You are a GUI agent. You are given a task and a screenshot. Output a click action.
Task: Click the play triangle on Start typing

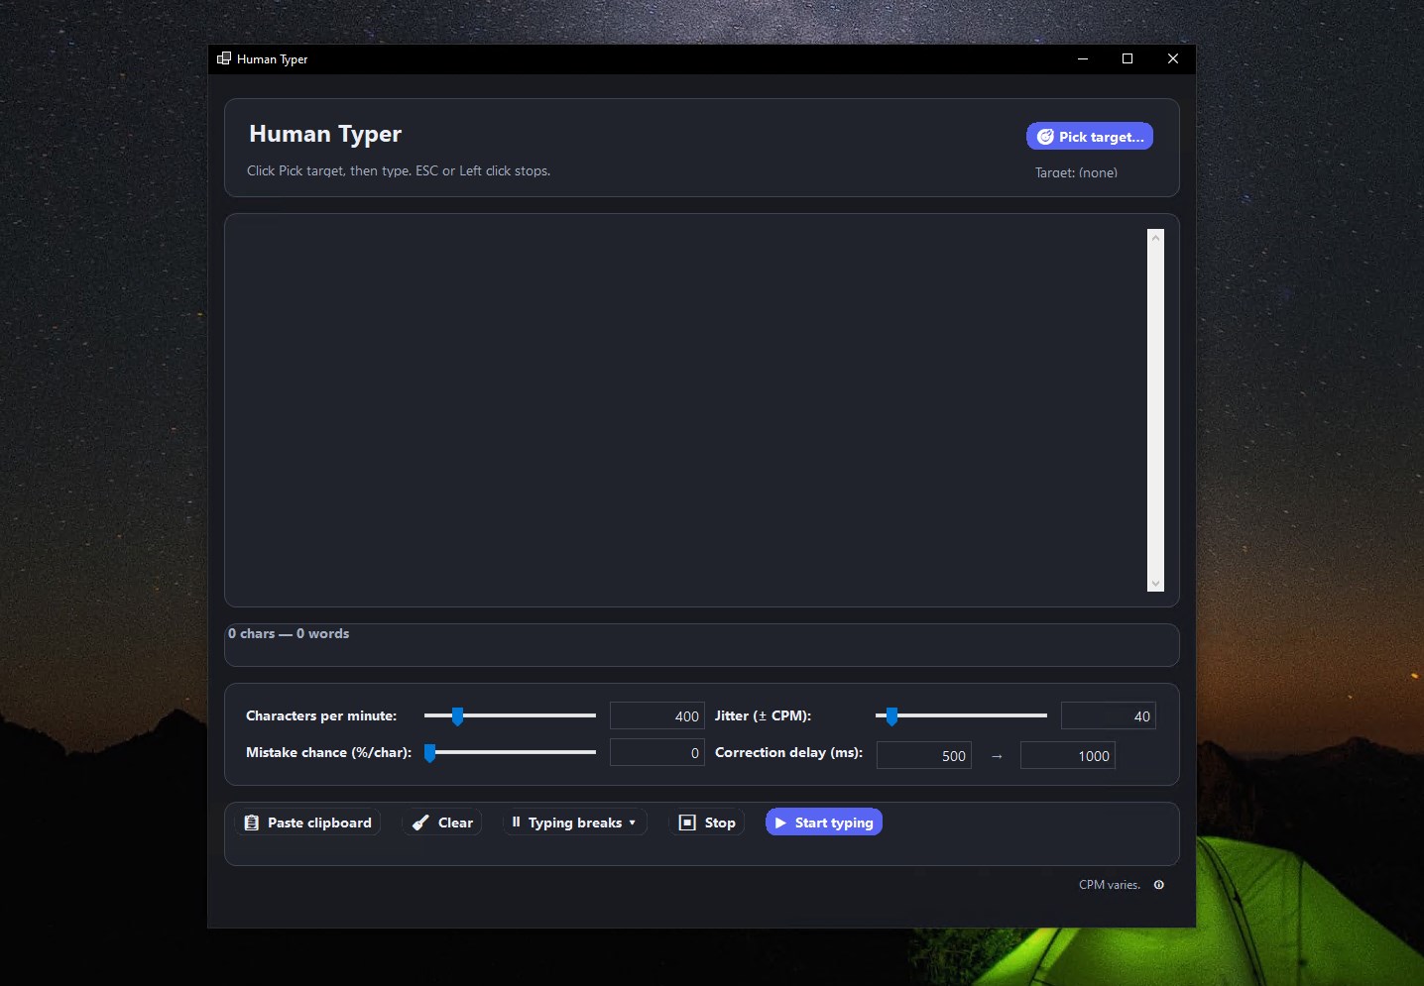[x=782, y=822]
